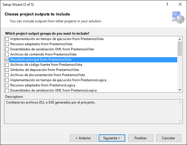Uncheck Resultado principal from PrestamosVista

click(7, 59)
